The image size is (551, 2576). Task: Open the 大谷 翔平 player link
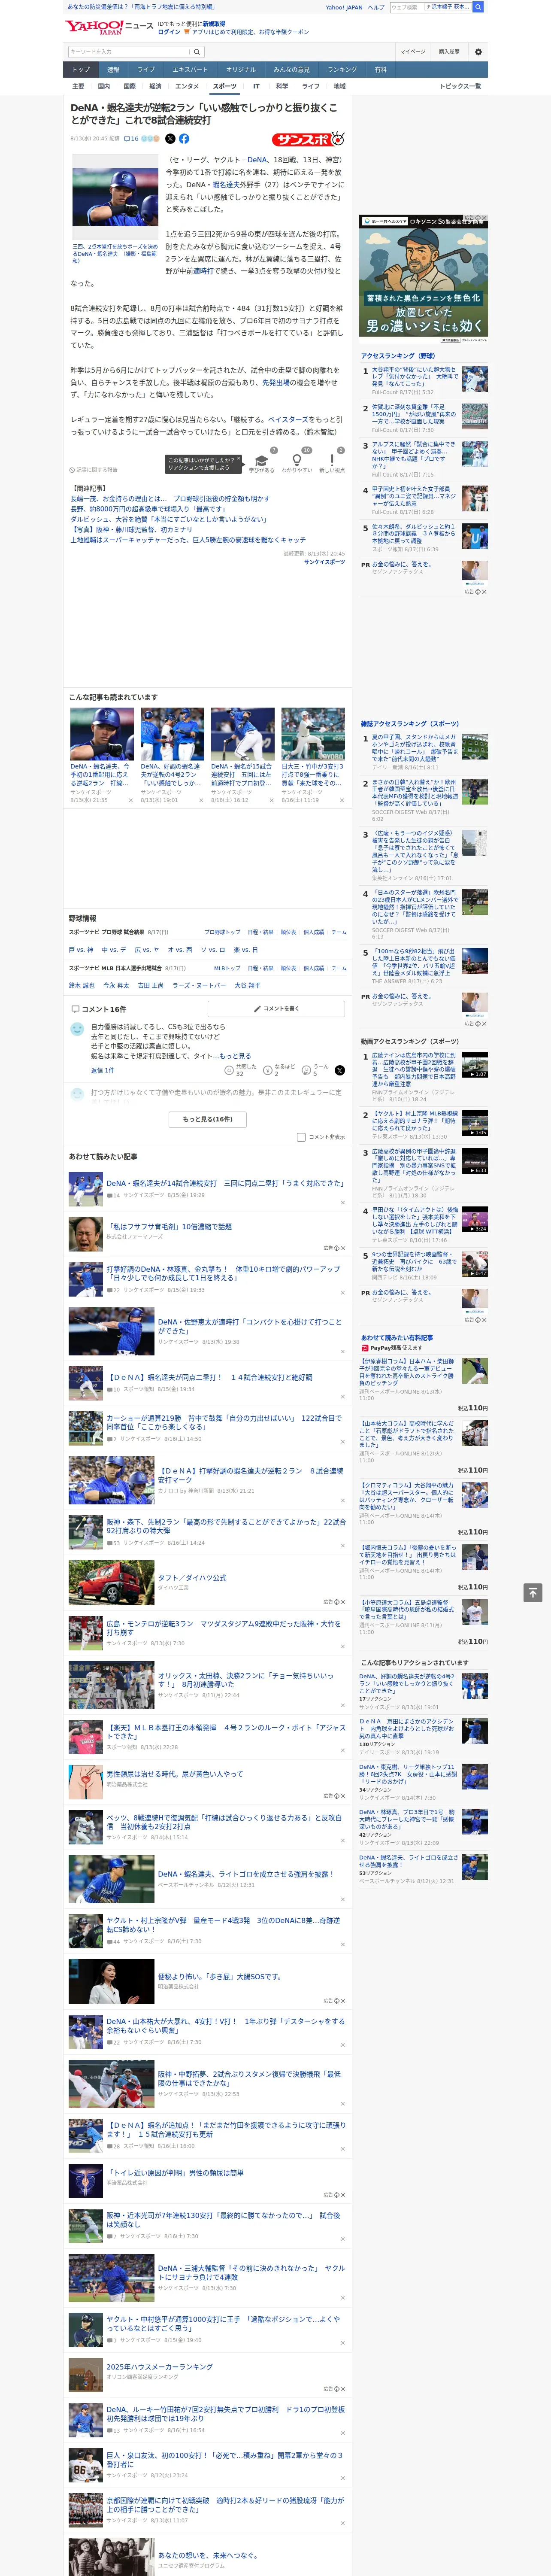coord(247,985)
